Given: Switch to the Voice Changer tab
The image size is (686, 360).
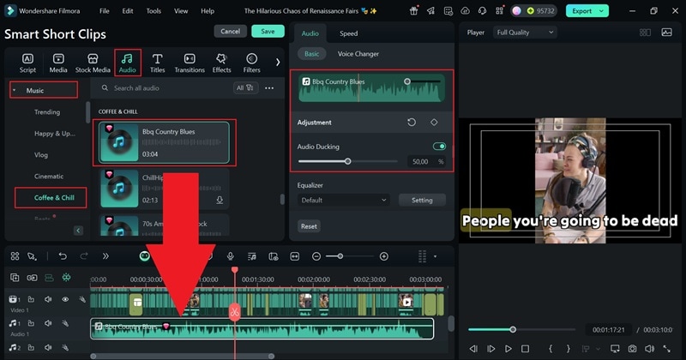Looking at the screenshot, I should (358, 54).
